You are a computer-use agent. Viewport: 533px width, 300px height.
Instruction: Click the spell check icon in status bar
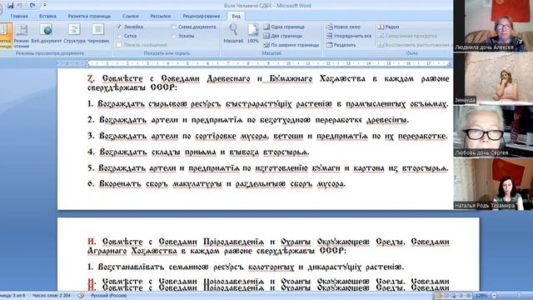click(81, 296)
